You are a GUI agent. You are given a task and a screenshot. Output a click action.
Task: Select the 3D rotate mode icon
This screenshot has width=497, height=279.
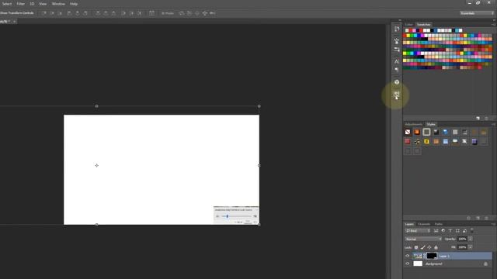(x=182, y=13)
